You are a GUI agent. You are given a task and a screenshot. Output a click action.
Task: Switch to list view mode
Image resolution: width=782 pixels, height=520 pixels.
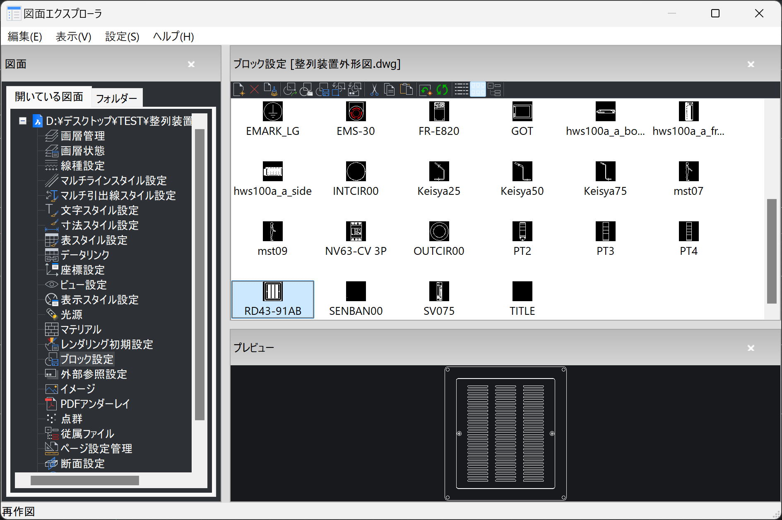coord(461,89)
